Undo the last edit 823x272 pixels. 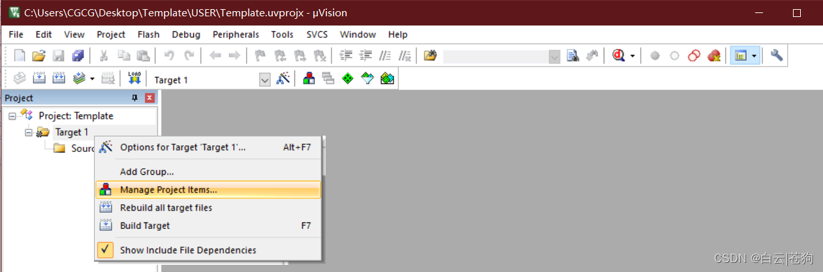(169, 56)
